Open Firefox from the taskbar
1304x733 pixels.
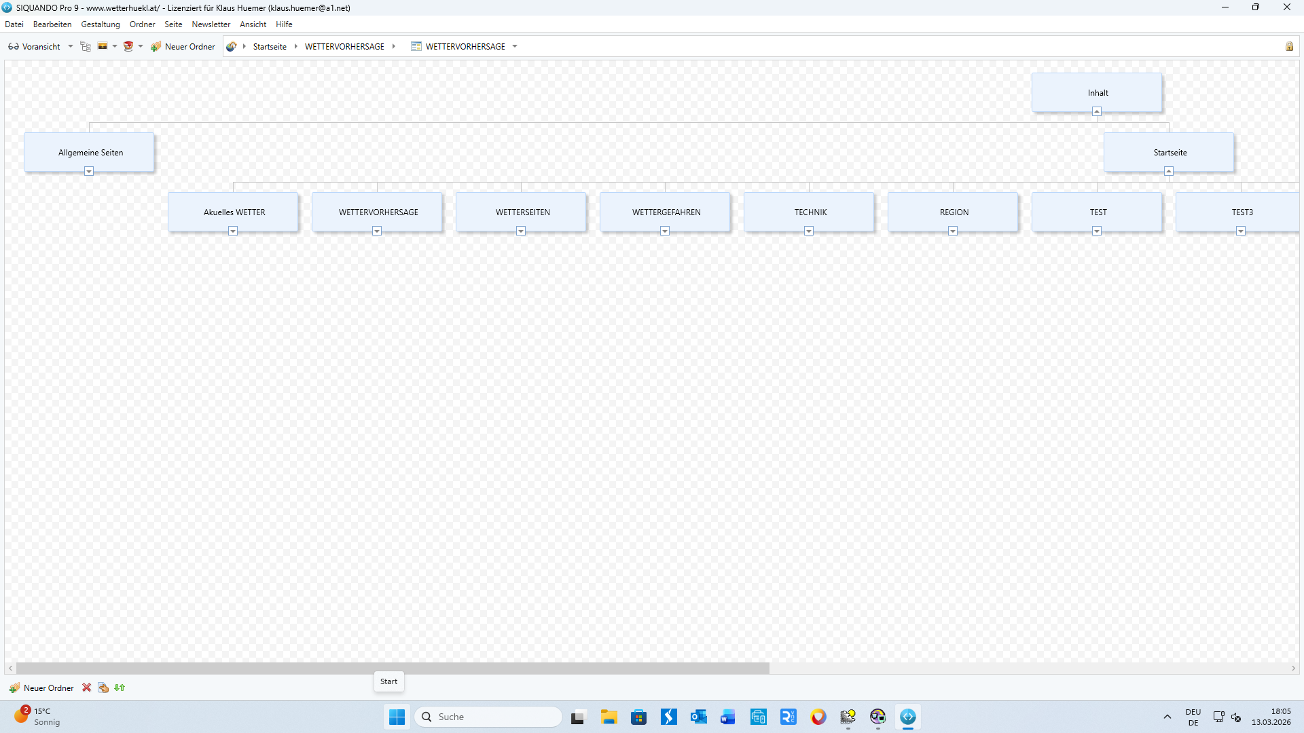coord(818,717)
